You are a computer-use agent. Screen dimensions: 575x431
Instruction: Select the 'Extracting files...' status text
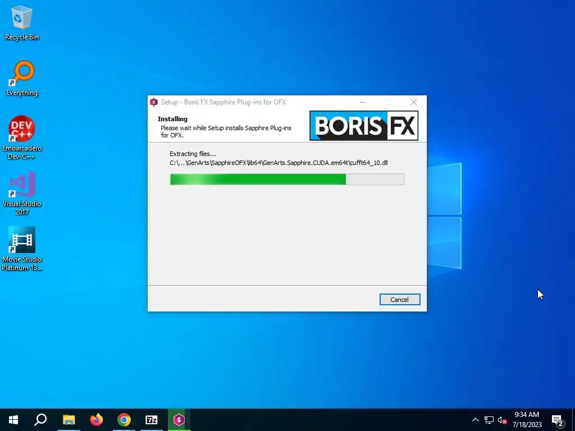tap(193, 154)
